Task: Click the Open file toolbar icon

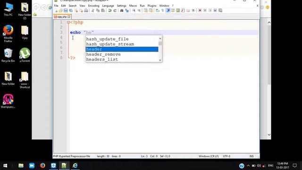Action: [x=60, y=10]
